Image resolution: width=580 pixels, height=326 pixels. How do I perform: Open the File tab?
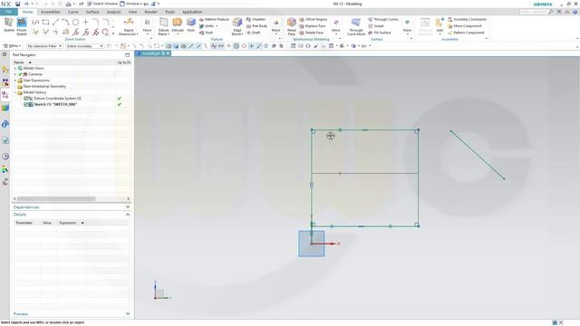click(x=8, y=12)
